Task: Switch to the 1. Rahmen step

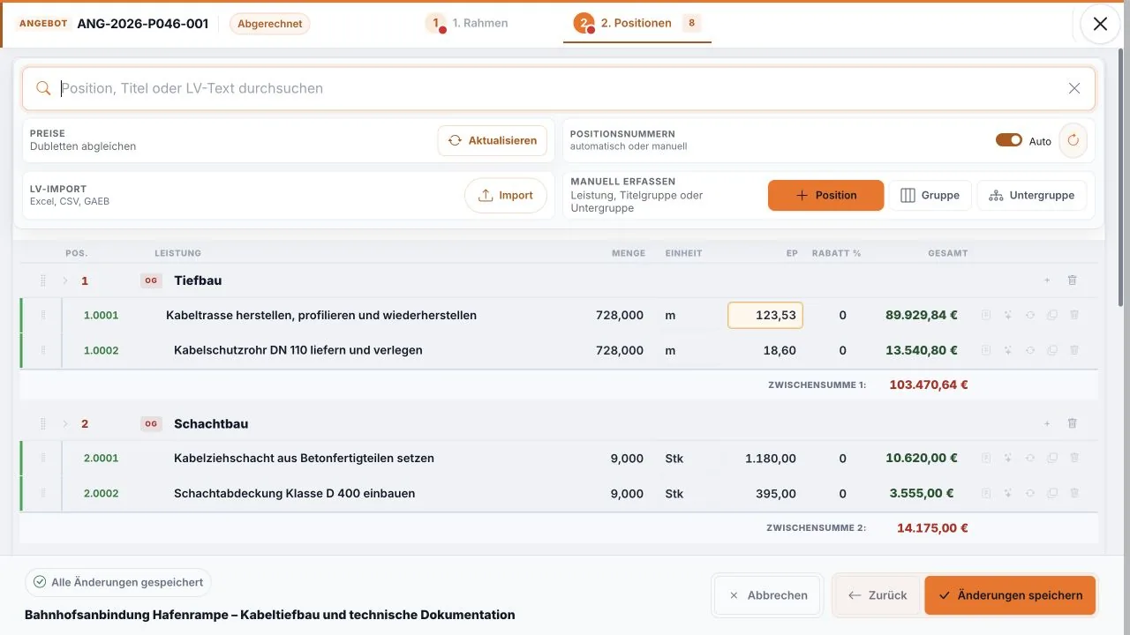Action: (467, 23)
